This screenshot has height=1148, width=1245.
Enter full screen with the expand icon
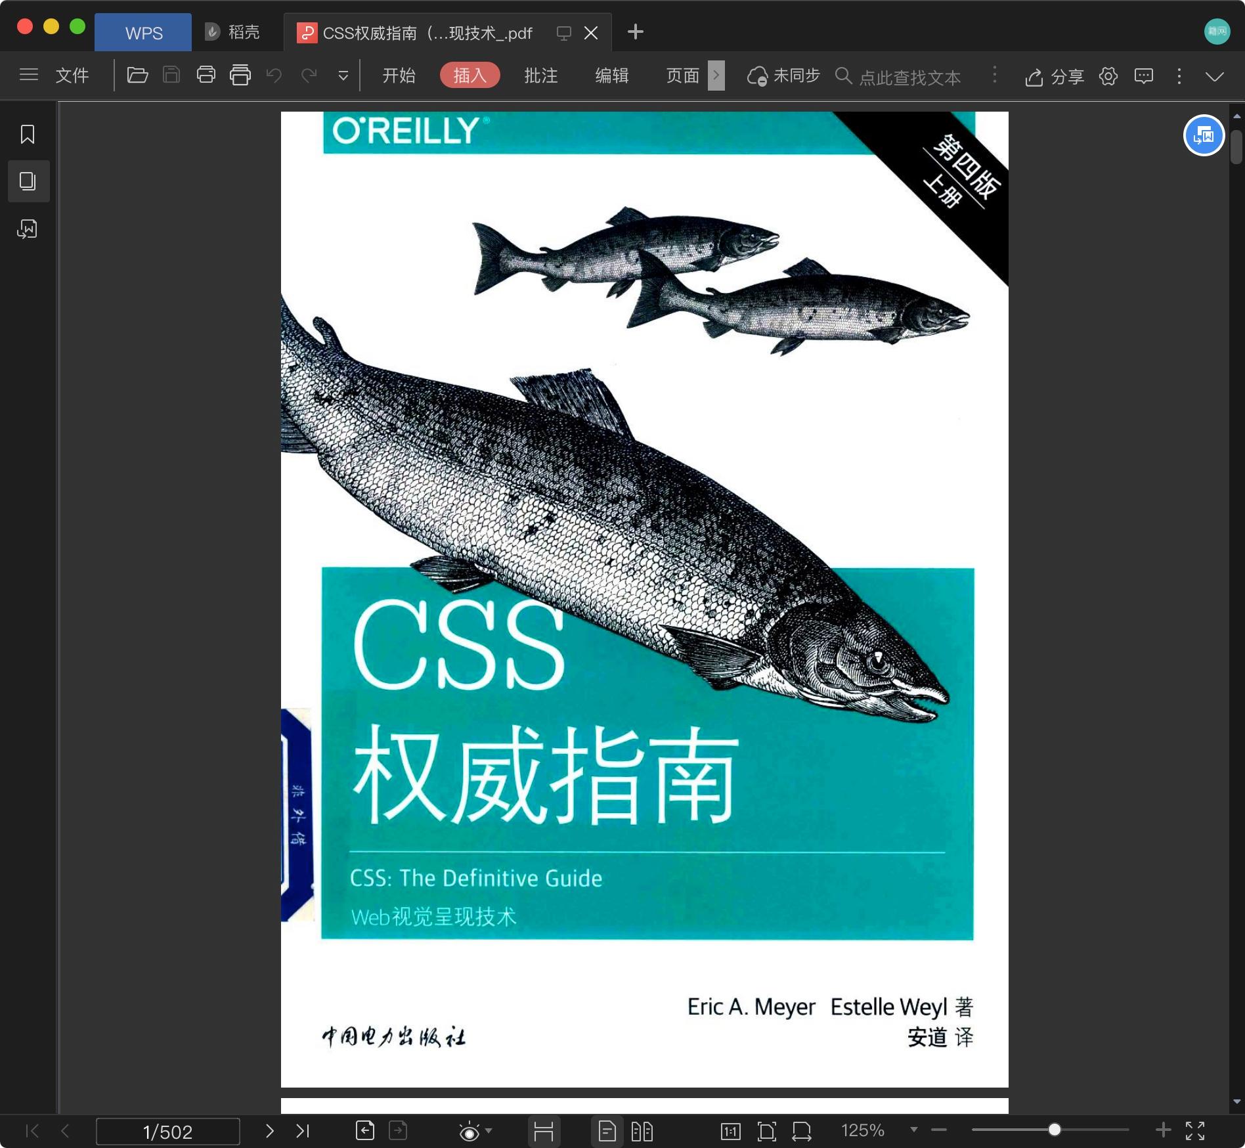pos(1196,1130)
